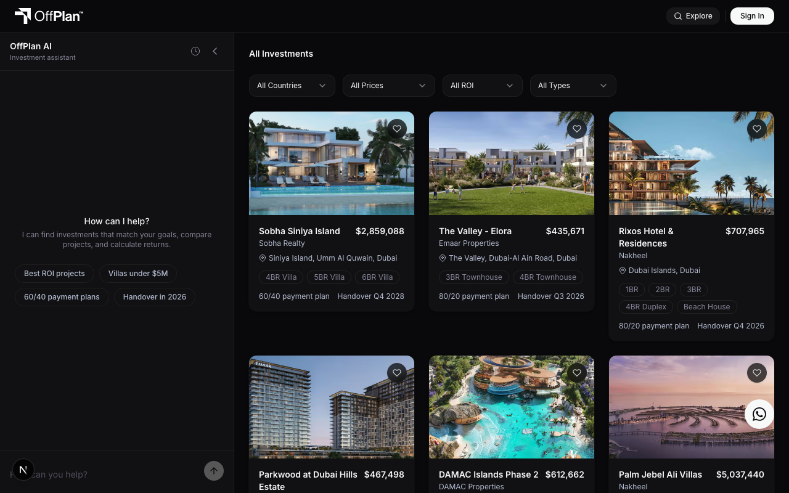Select Villas under $5M suggestion
Screen dimensions: 789x493
point(138,273)
